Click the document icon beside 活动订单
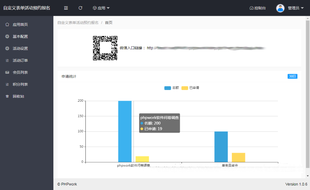This screenshot has height=190, width=310. click(x=7, y=60)
